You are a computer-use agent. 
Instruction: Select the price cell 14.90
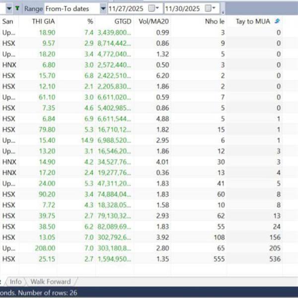pyautogui.click(x=47, y=162)
